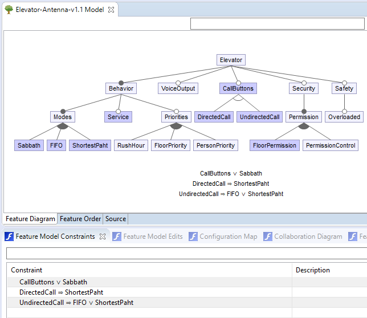
Task: Open the Source tab
Action: tap(116, 219)
